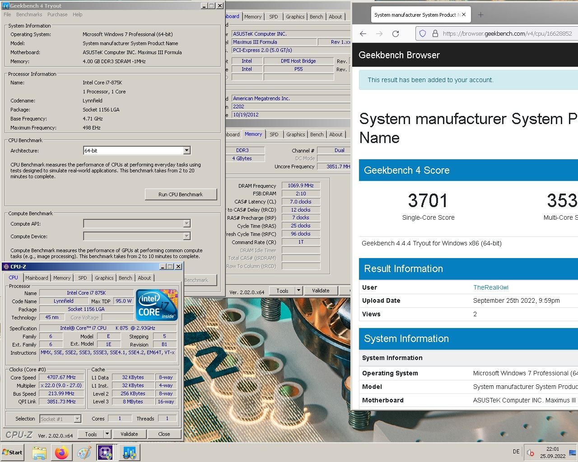This screenshot has height=462, width=578.
Task: Click the QPI Link value 3851.73 MHz
Action: (x=61, y=402)
